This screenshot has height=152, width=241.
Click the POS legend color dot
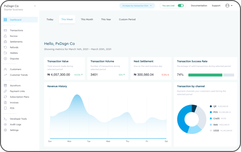[211, 112]
